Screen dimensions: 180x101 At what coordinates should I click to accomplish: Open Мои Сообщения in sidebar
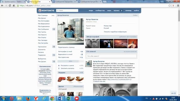tap(43, 29)
